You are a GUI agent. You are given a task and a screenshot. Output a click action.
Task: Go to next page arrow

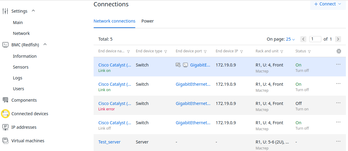[338, 39]
